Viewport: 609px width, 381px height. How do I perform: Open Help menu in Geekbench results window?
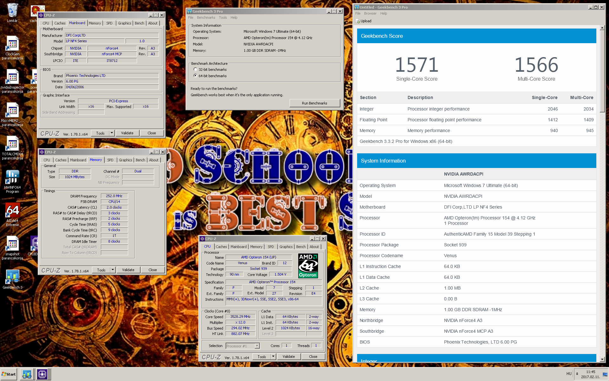(384, 13)
